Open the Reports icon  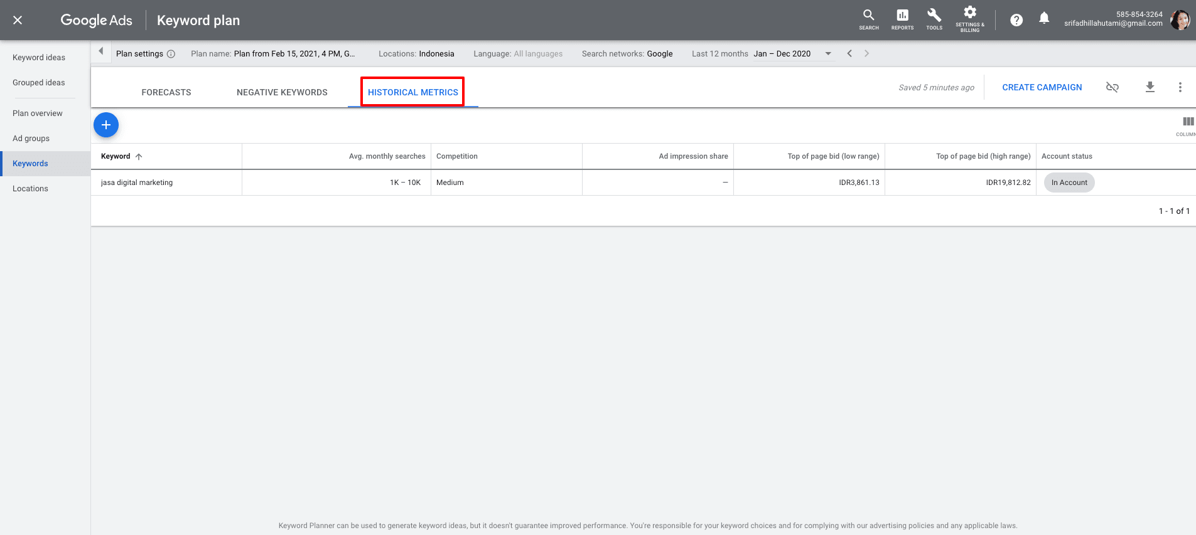coord(902,19)
